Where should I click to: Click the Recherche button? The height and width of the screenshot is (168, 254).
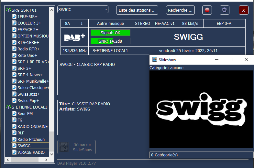[x=180, y=10]
